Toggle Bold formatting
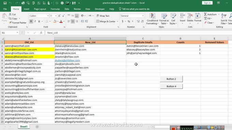 pyautogui.click(x=31, y=21)
